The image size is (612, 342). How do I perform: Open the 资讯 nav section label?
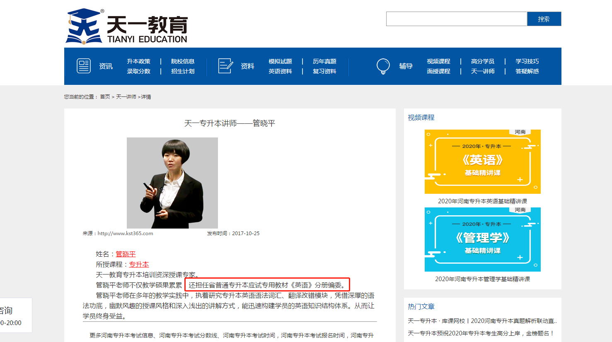[x=106, y=66]
